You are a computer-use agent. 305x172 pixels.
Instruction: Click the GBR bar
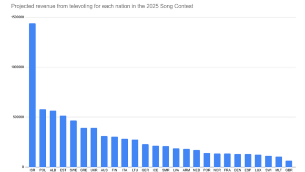[289, 164]
